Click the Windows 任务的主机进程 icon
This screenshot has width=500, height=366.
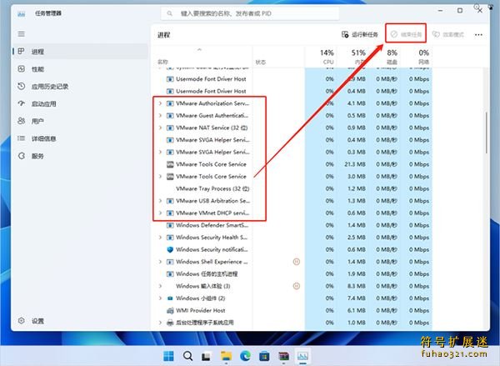coord(170,274)
